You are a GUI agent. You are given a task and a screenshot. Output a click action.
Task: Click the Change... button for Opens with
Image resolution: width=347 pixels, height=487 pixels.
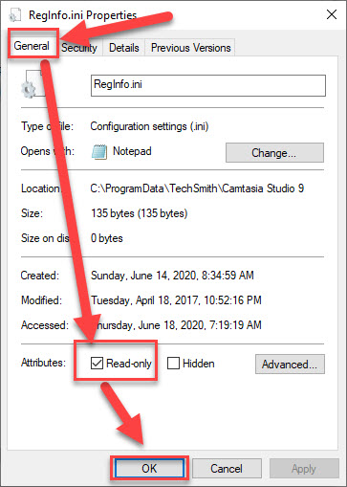(274, 153)
